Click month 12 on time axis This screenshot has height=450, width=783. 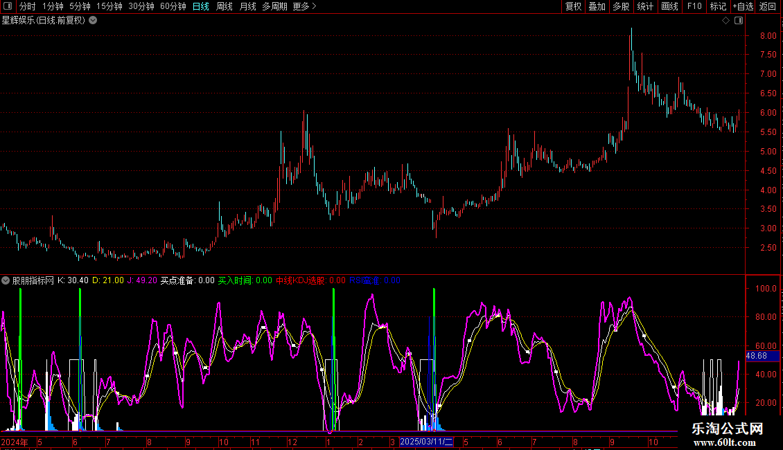(x=292, y=442)
